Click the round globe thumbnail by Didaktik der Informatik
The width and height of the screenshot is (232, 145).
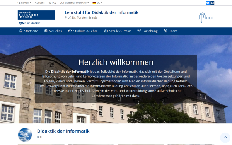pyautogui.click(x=25, y=135)
